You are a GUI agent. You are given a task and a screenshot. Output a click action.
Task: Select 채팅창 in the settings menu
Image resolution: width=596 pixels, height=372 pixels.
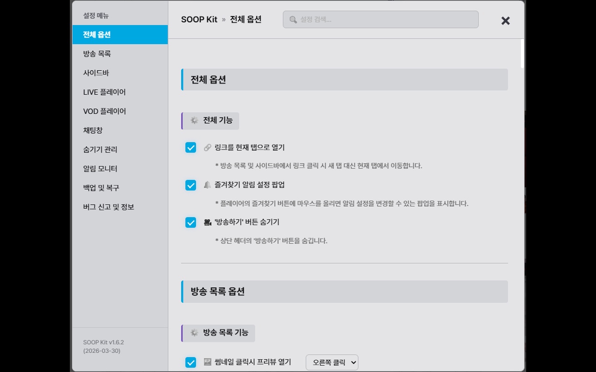93,130
